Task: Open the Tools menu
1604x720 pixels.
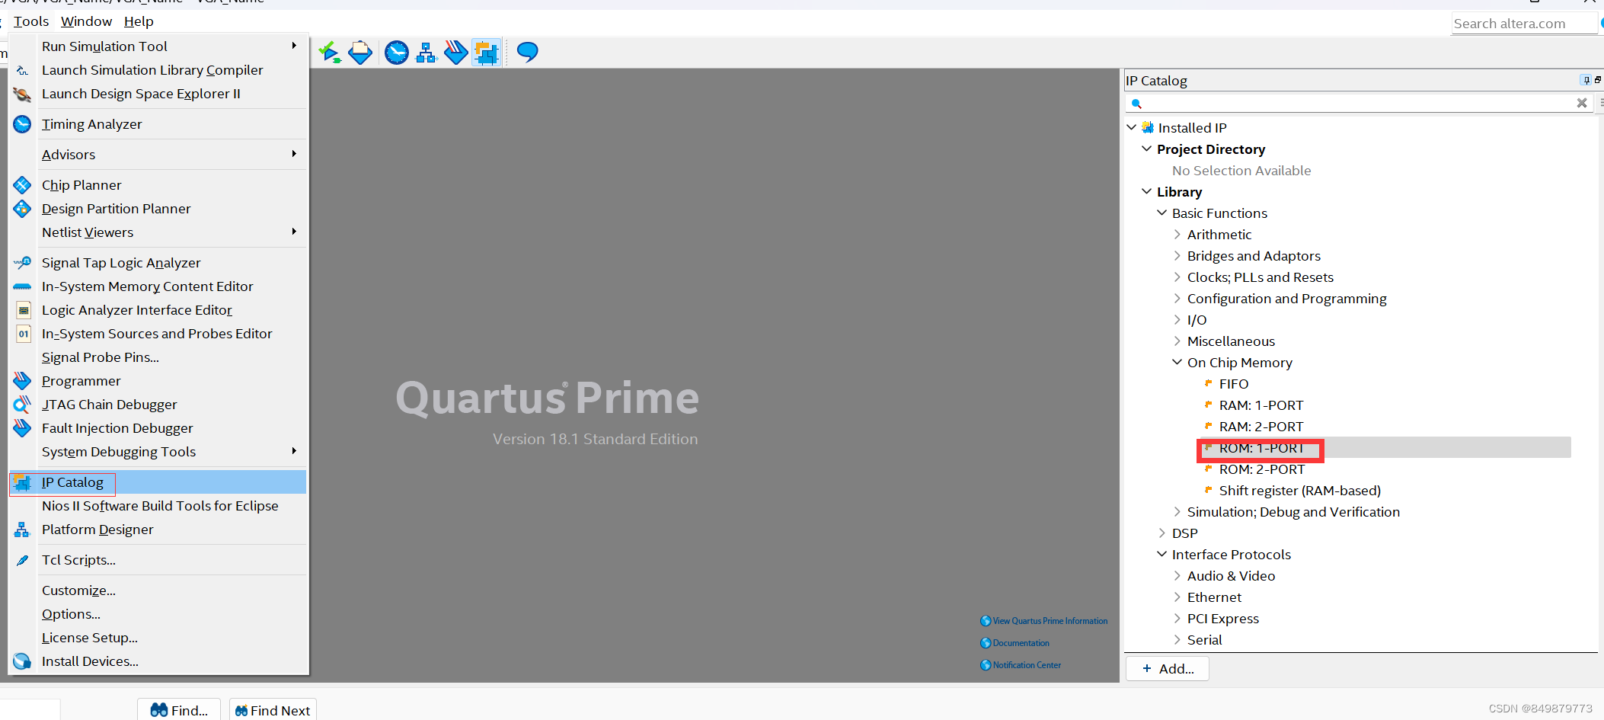Action: (31, 21)
